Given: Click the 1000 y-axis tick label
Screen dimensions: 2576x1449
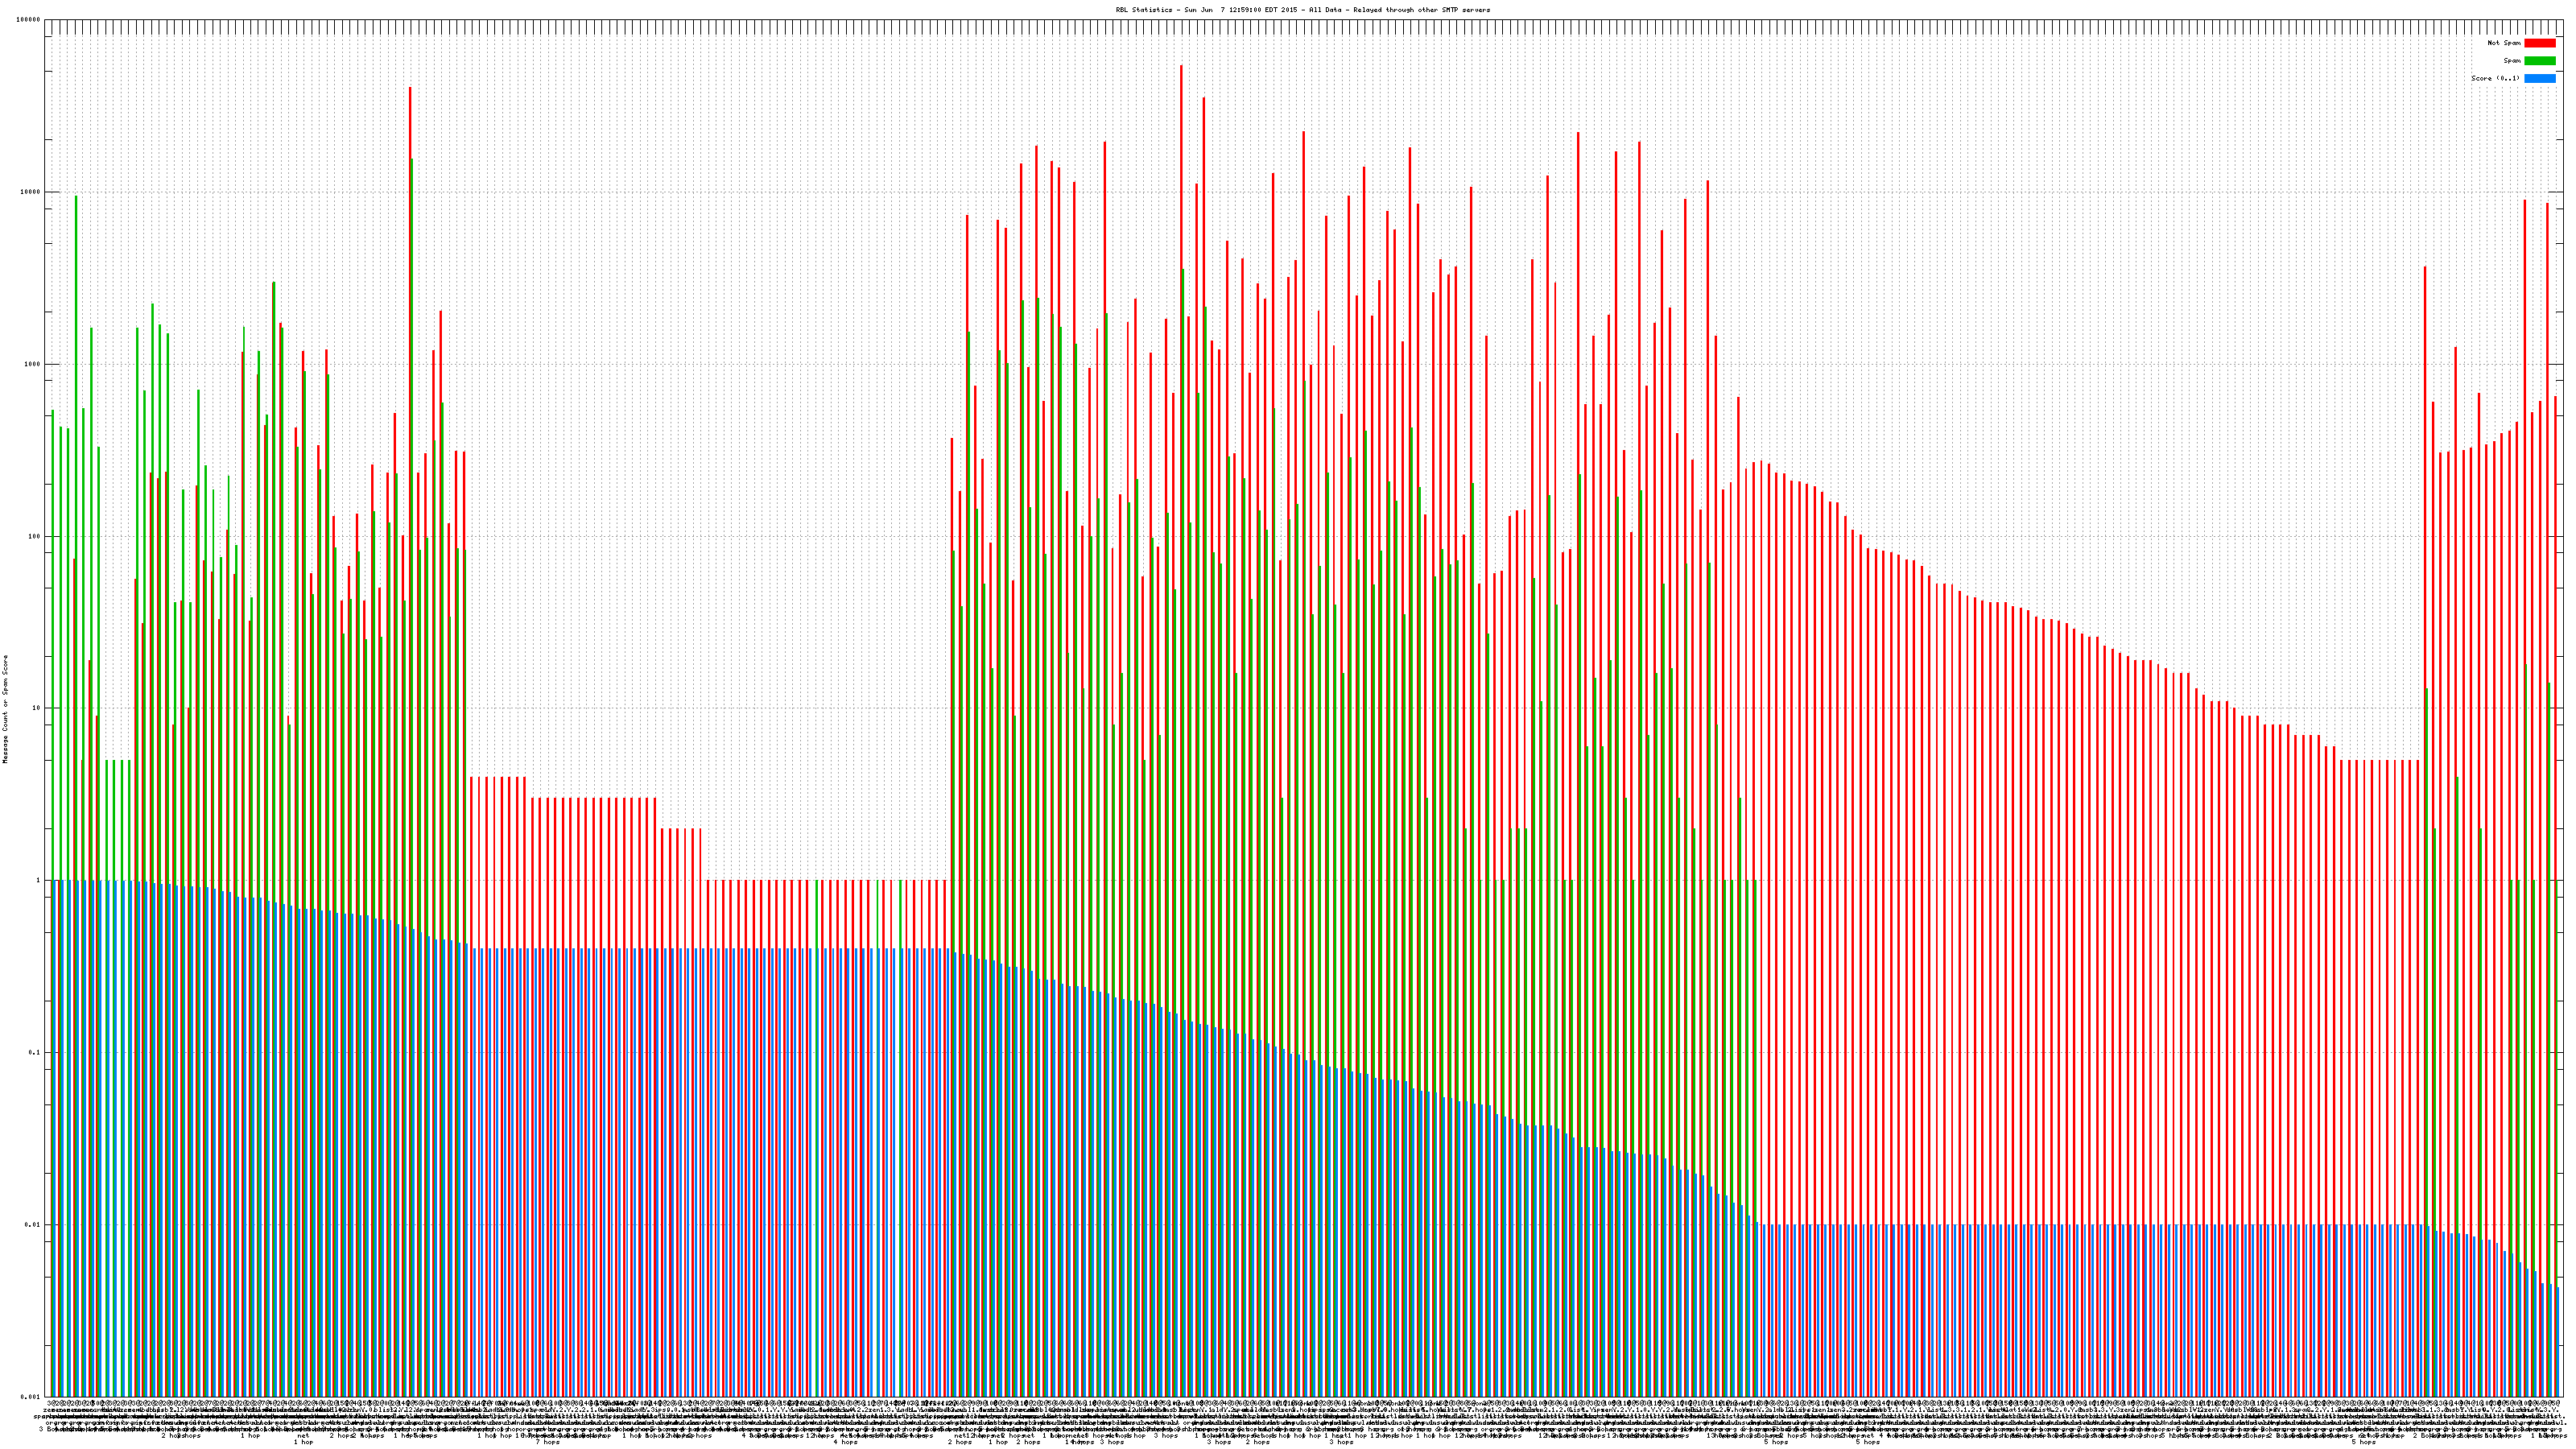Looking at the screenshot, I should click(33, 364).
